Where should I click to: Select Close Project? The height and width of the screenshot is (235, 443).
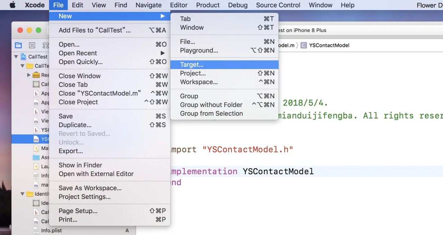pyautogui.click(x=110, y=102)
